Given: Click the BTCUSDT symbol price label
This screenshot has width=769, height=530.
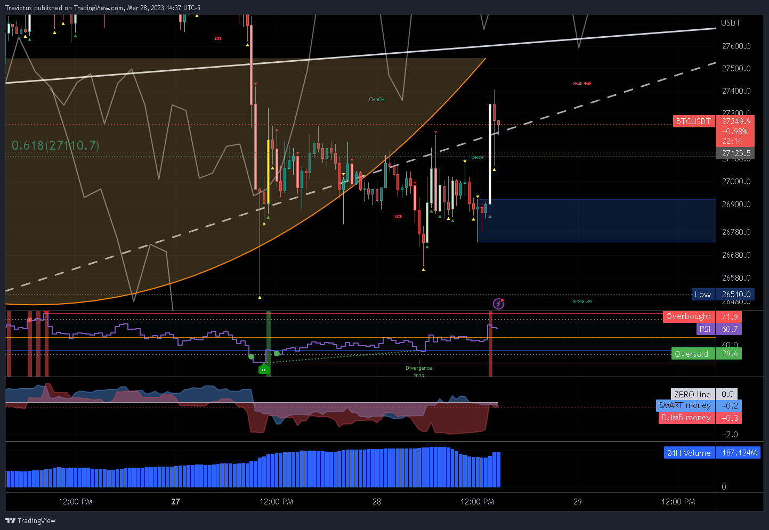Looking at the screenshot, I should tap(693, 121).
